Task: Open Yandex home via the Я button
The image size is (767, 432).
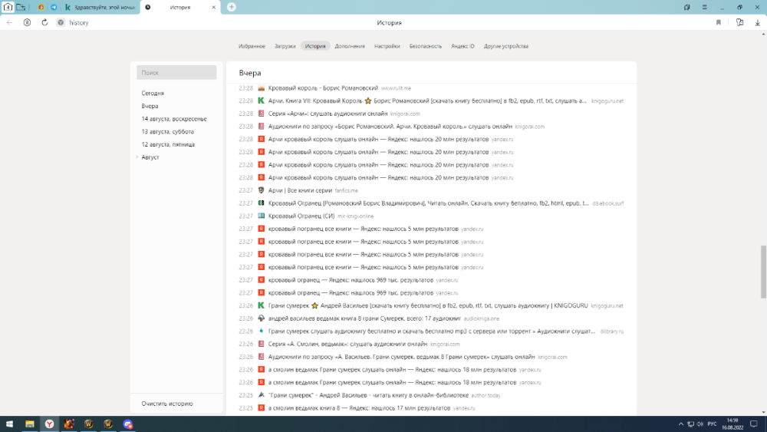Action: (x=27, y=22)
